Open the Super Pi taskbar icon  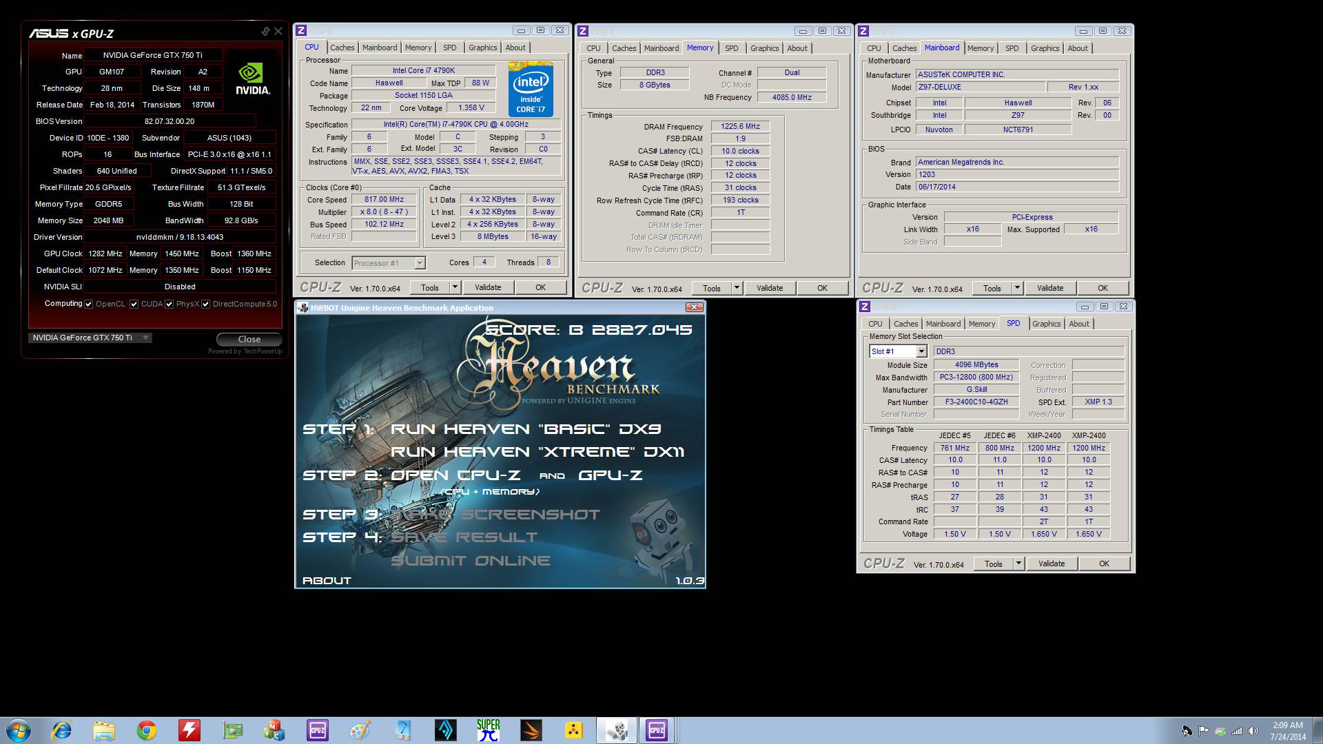point(489,730)
